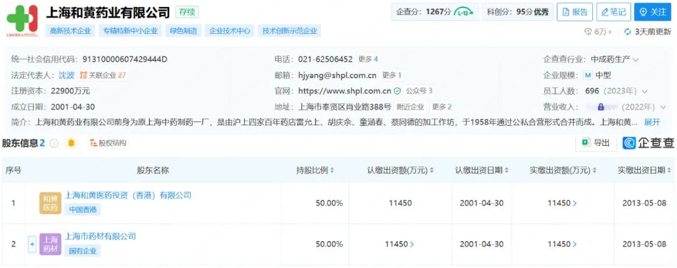Expand the full company 简介 via 展开
Viewport: 677px width, 268px height.
point(652,122)
